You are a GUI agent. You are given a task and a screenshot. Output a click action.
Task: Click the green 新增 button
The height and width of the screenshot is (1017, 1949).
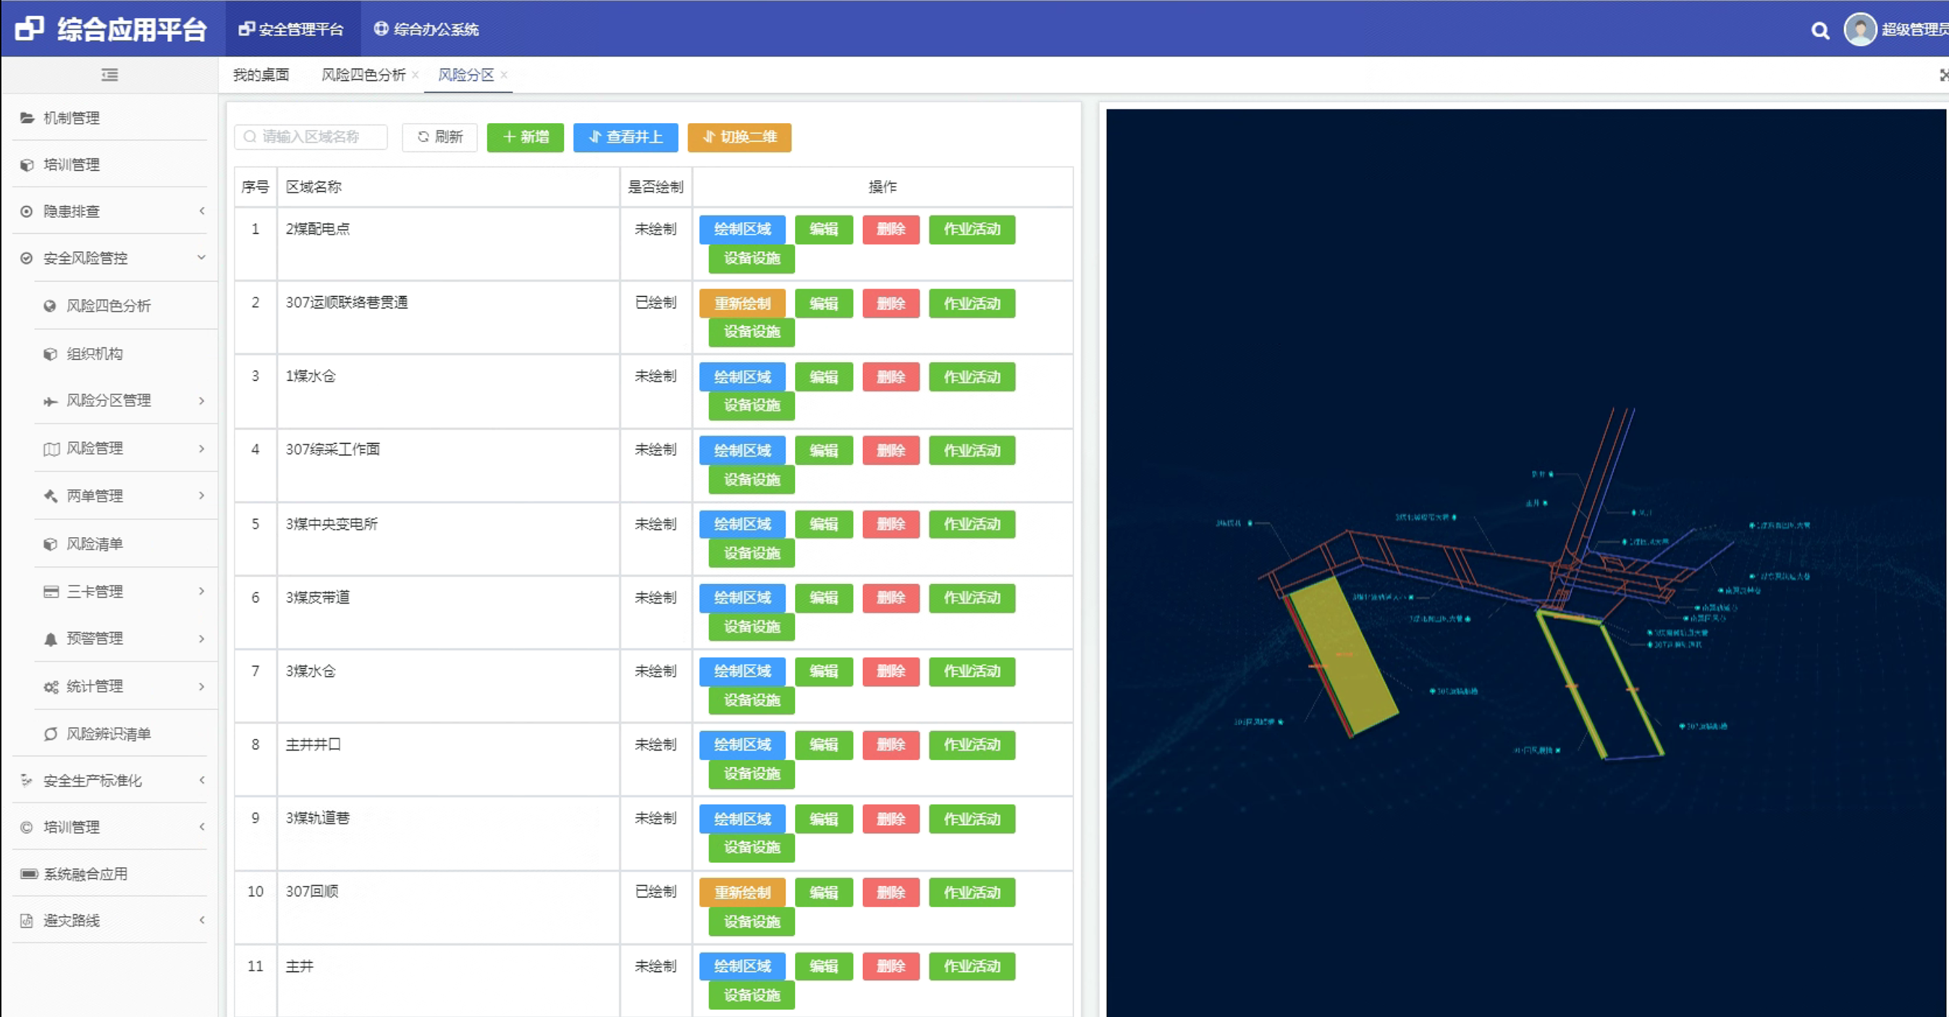point(525,137)
